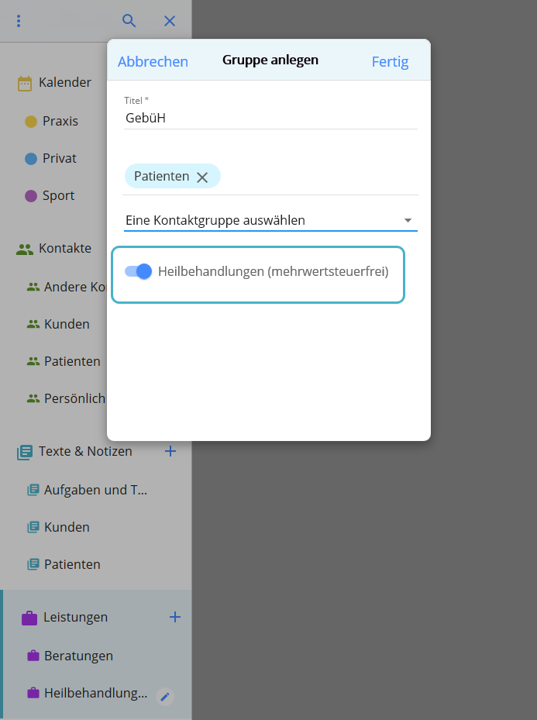537x720 pixels.
Task: Open search with the magnifier icon
Action: 129,21
